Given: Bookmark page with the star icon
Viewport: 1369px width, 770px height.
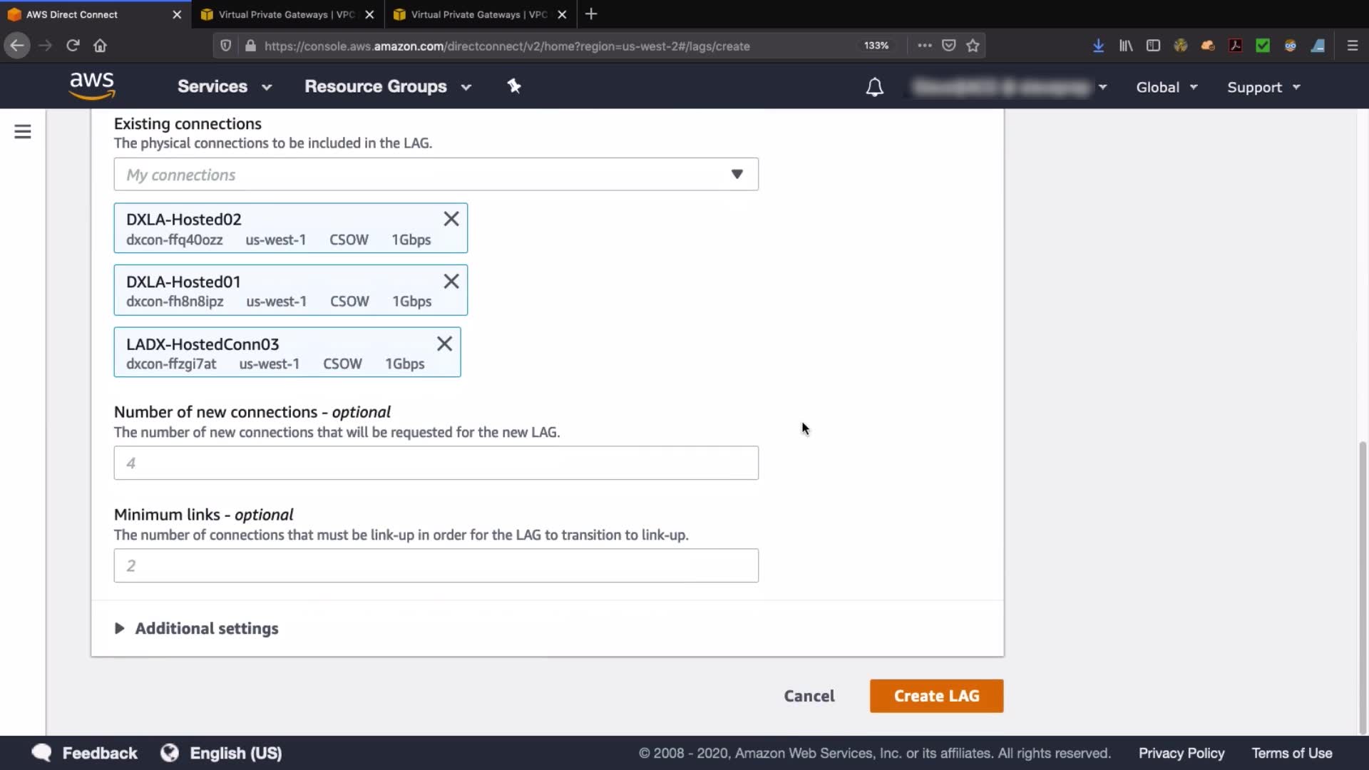Looking at the screenshot, I should 973,46.
